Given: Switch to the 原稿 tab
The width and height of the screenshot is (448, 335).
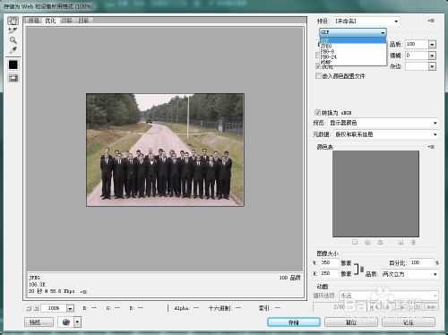Looking at the screenshot, I should (34, 21).
